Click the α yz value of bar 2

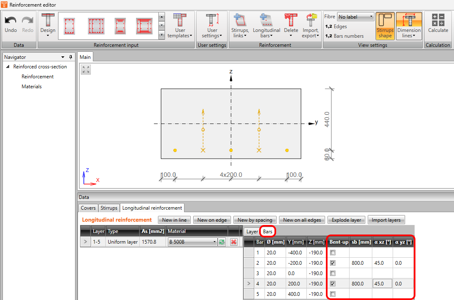coord(403,263)
